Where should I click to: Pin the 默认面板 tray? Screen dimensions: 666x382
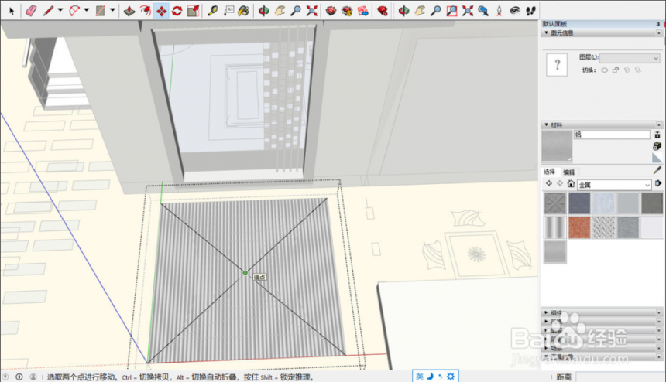(658, 24)
